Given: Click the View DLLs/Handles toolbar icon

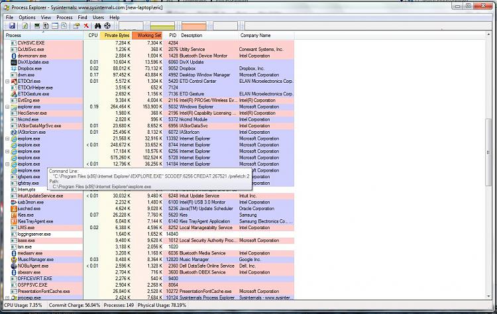Looking at the screenshot, I should [x=64, y=26].
